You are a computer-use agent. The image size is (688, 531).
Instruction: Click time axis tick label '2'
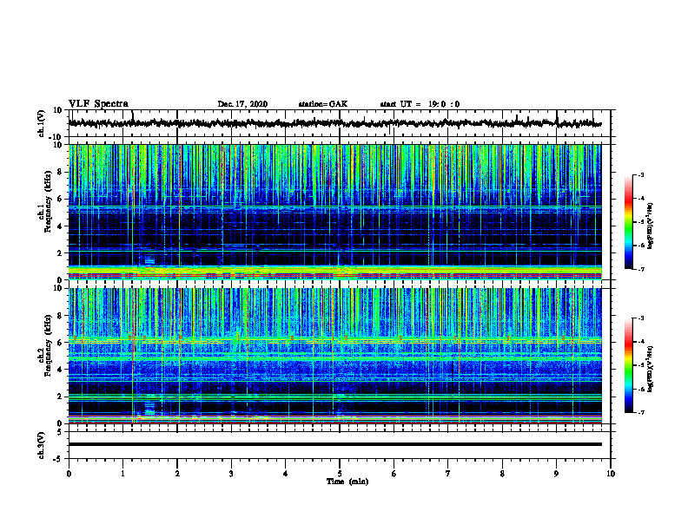click(177, 474)
